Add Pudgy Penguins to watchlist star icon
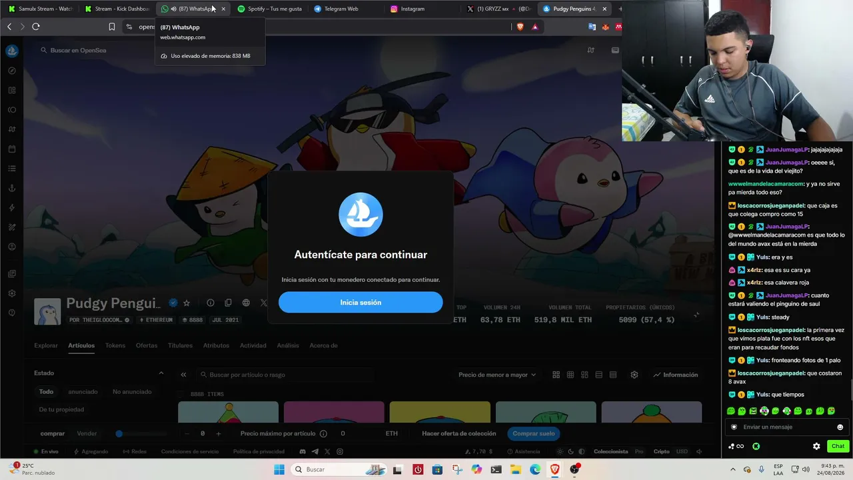Screen dimensions: 853x480 [x=187, y=303]
